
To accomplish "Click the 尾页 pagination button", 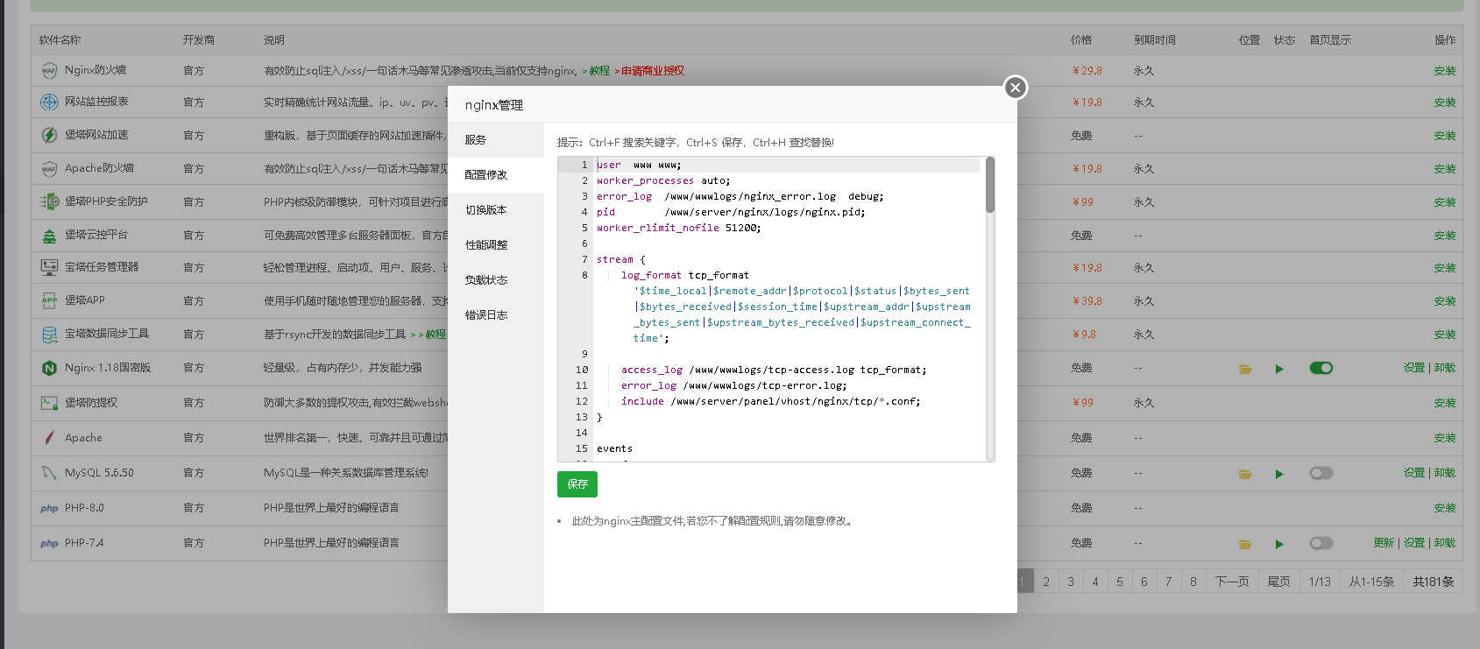I will pyautogui.click(x=1278, y=582).
